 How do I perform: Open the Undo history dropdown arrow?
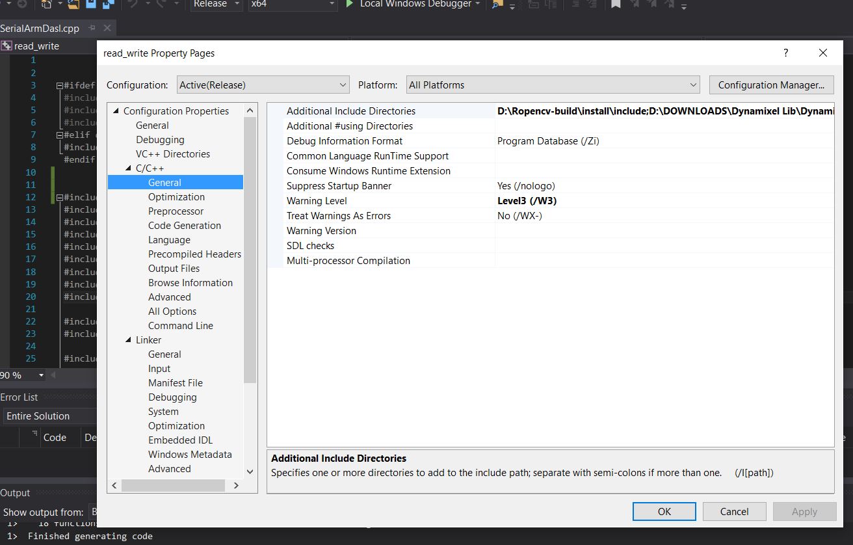pos(147,4)
